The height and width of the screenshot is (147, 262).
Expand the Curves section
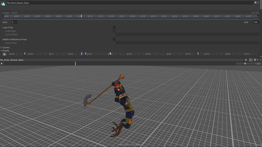pos(1,47)
